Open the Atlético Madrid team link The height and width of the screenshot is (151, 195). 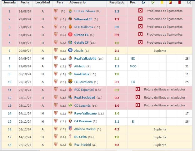click(x=85, y=129)
